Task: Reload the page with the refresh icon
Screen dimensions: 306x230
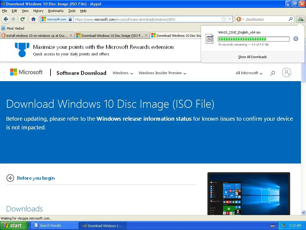Action: tap(22, 19)
